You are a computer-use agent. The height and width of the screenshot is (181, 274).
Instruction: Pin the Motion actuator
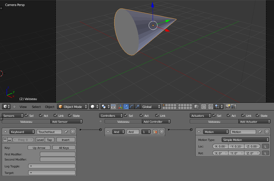coord(260,132)
